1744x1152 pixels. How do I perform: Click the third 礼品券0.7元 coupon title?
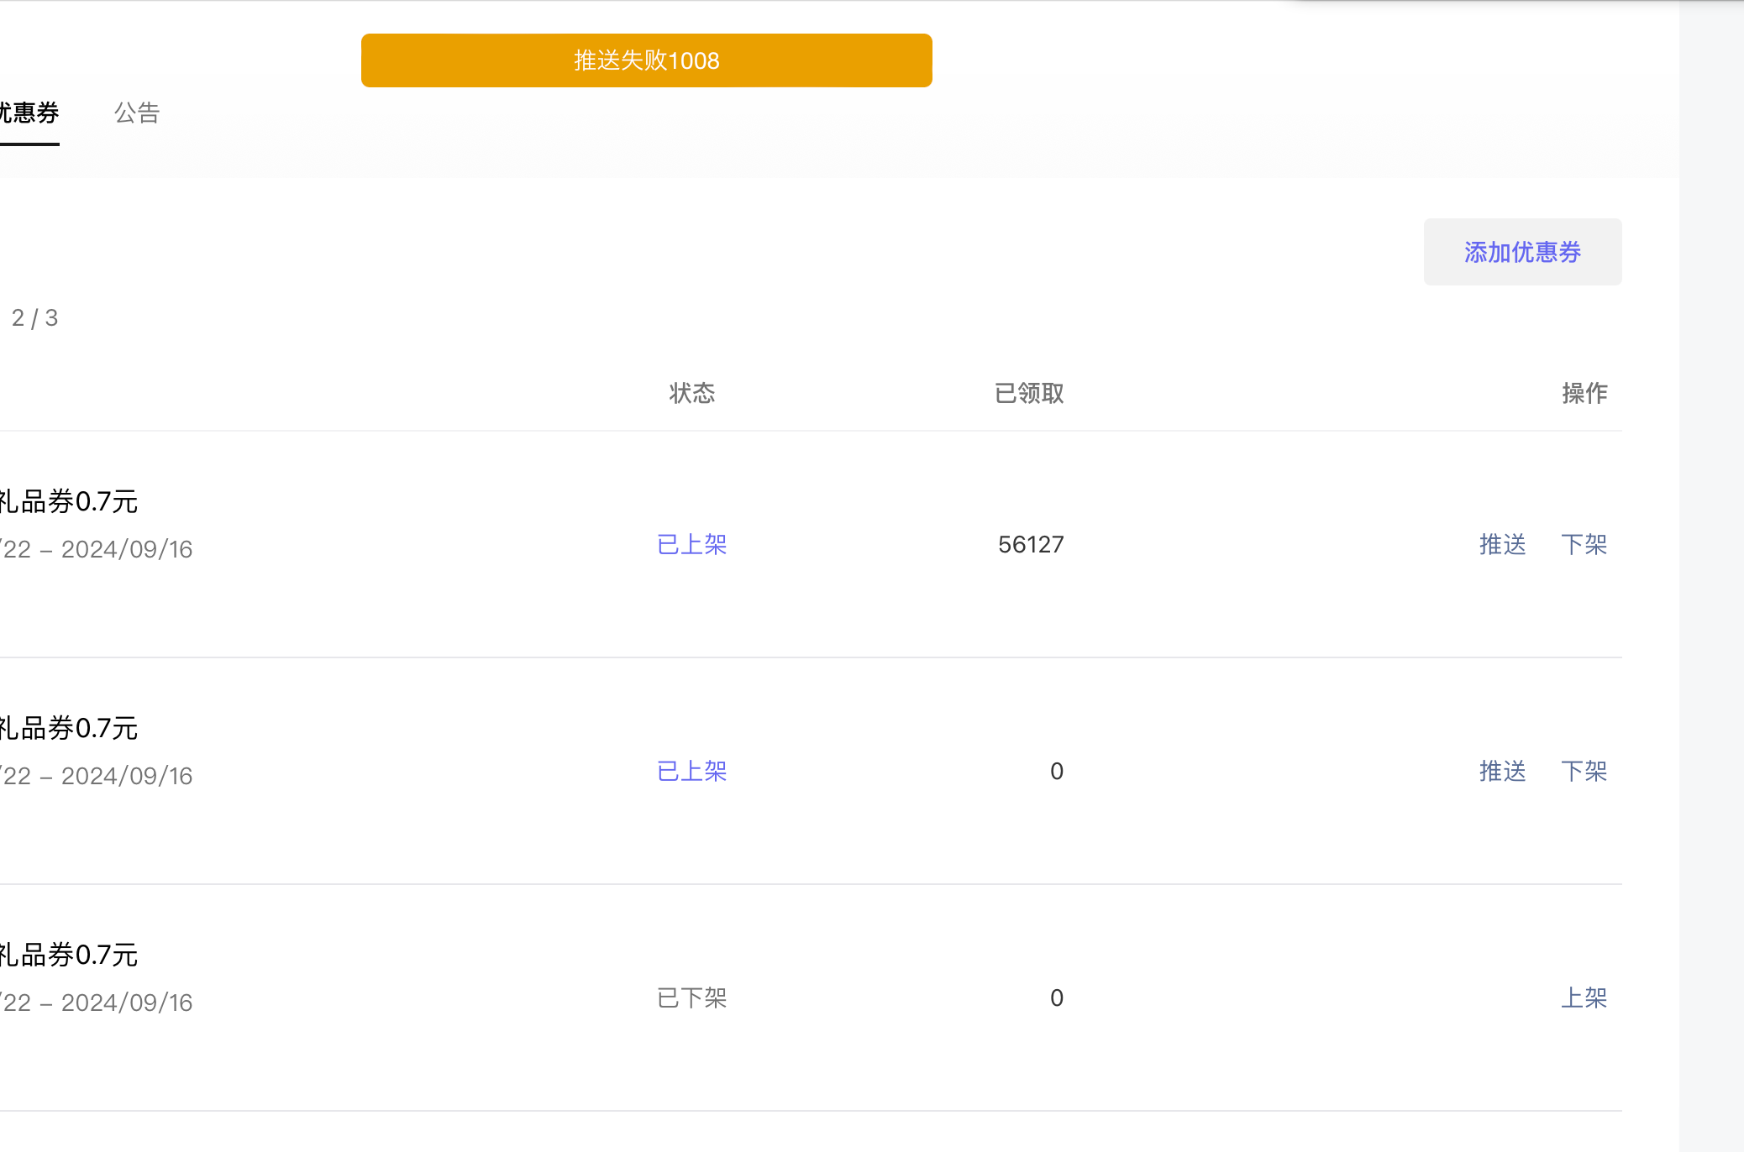click(x=69, y=955)
